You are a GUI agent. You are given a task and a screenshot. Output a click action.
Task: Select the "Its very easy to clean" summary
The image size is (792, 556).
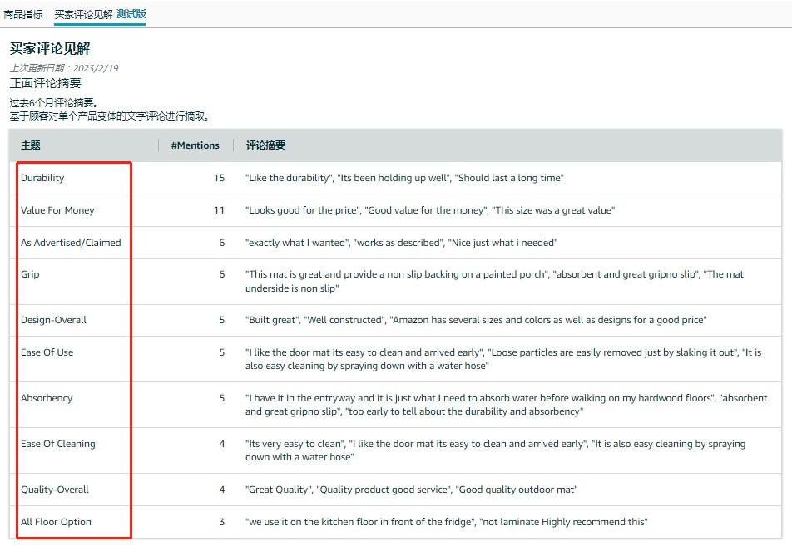(x=496, y=450)
